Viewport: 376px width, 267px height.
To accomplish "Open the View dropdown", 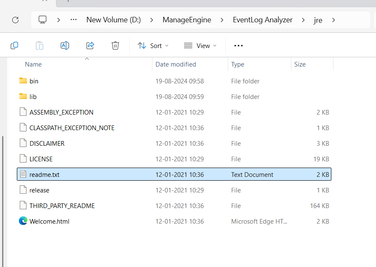I will [200, 45].
